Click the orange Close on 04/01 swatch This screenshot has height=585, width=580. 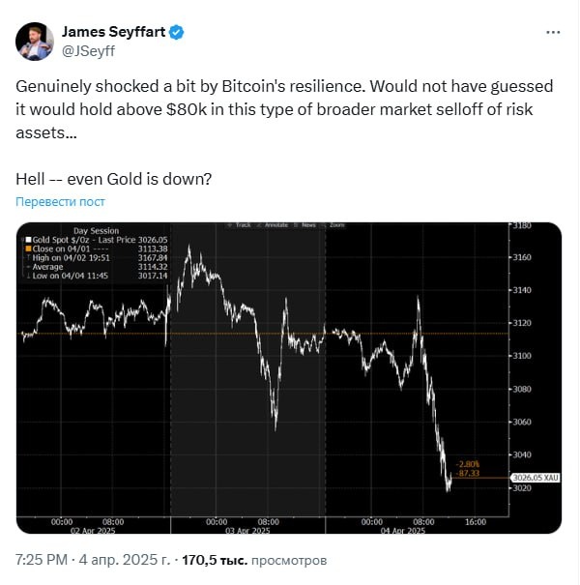(x=28, y=249)
